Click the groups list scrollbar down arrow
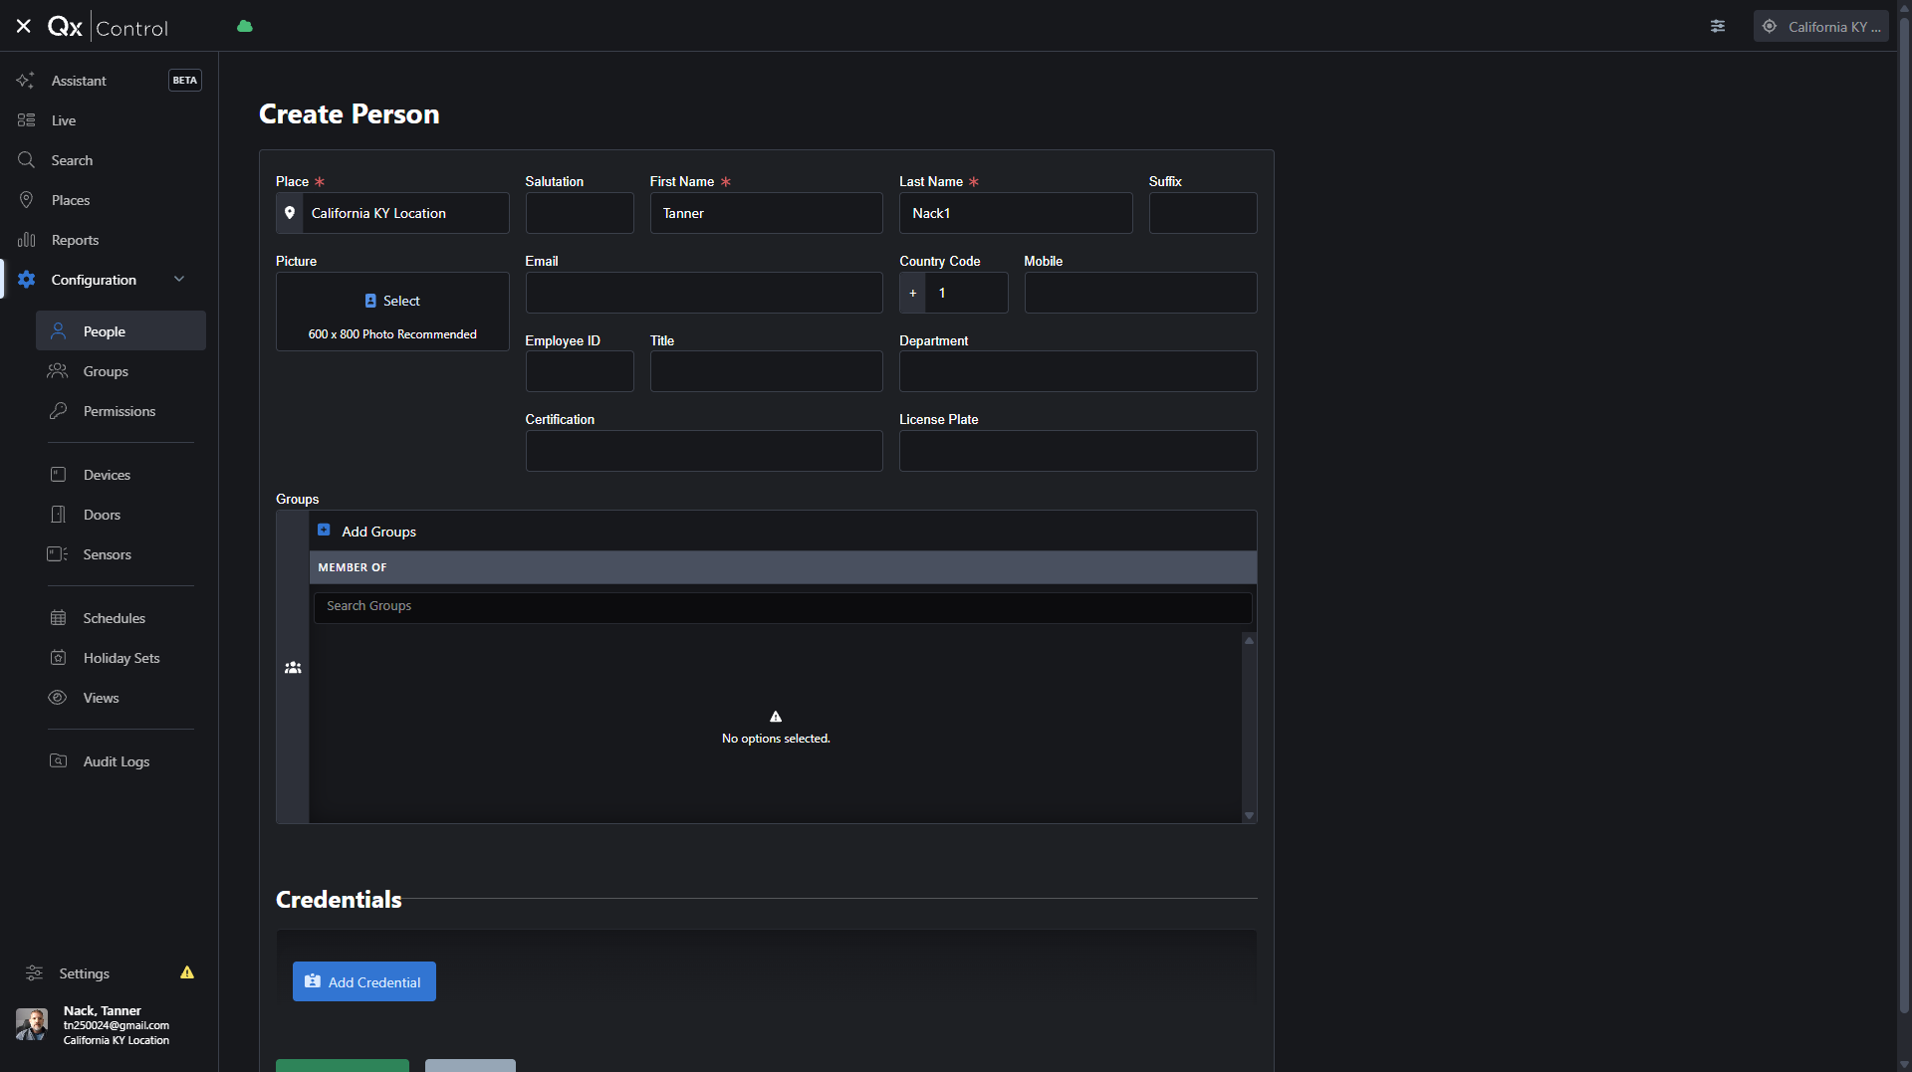 [x=1249, y=815]
